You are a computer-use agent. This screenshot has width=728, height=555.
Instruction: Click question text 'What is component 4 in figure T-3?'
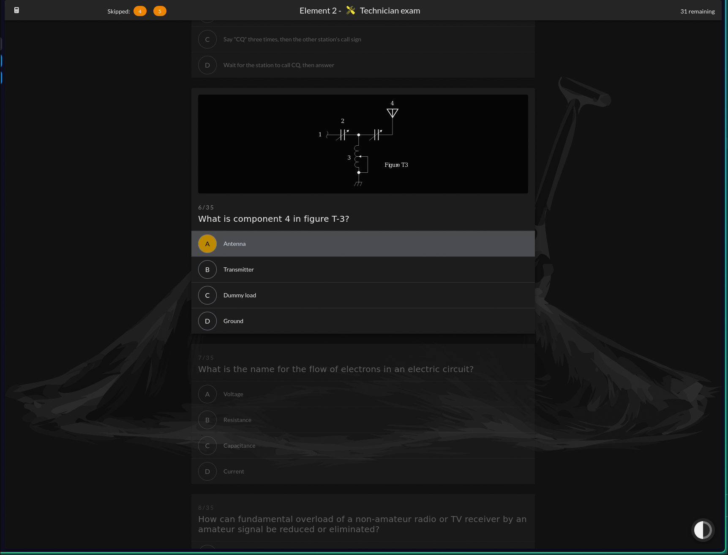click(273, 219)
